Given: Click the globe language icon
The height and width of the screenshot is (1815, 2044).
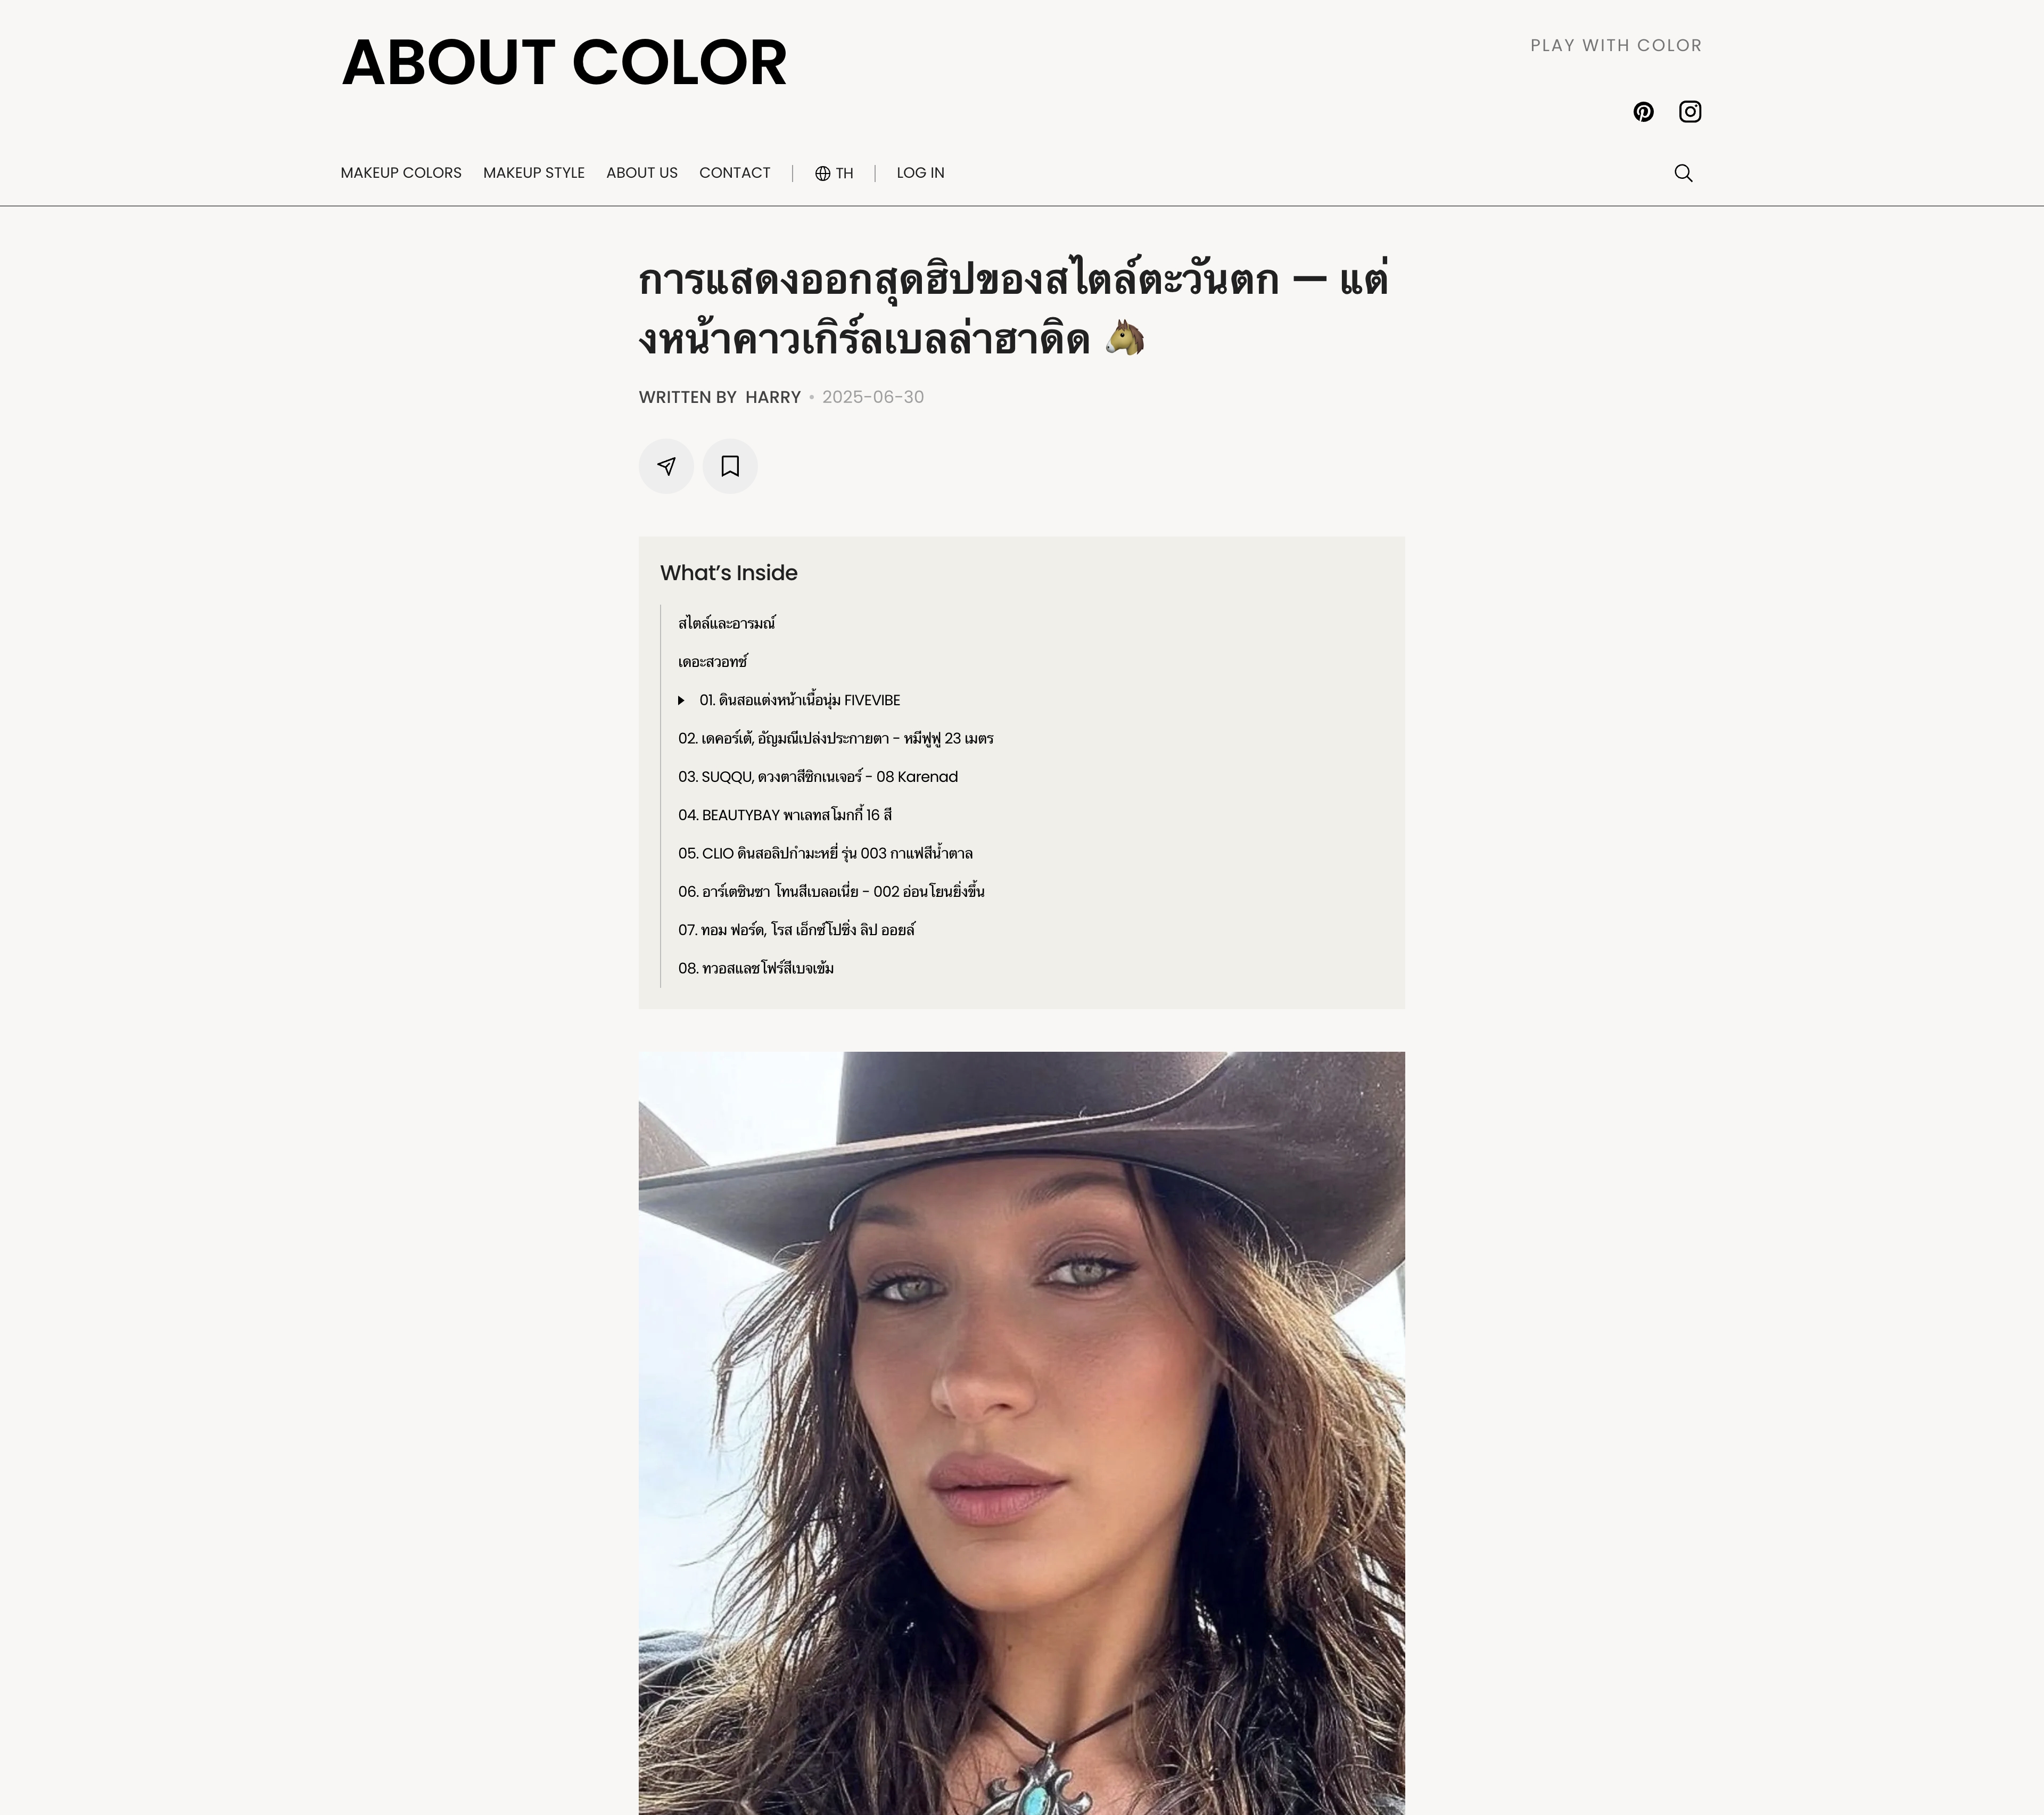Looking at the screenshot, I should (x=822, y=173).
